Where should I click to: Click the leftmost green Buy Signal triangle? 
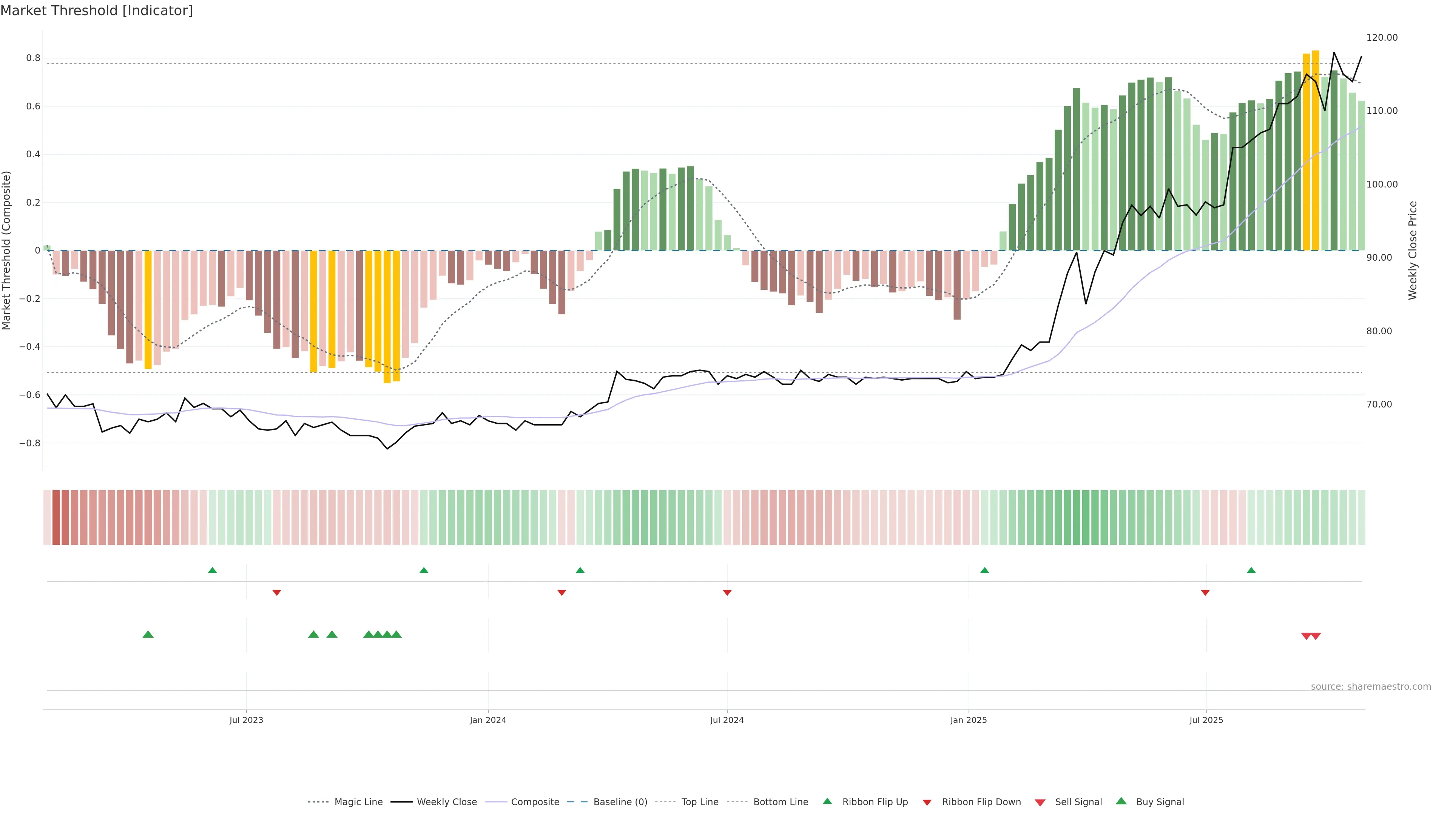click(148, 634)
